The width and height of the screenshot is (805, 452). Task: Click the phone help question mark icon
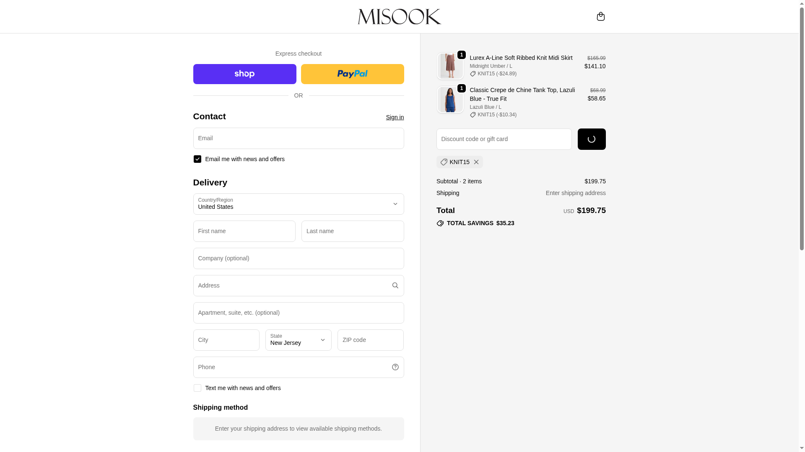[x=395, y=367]
